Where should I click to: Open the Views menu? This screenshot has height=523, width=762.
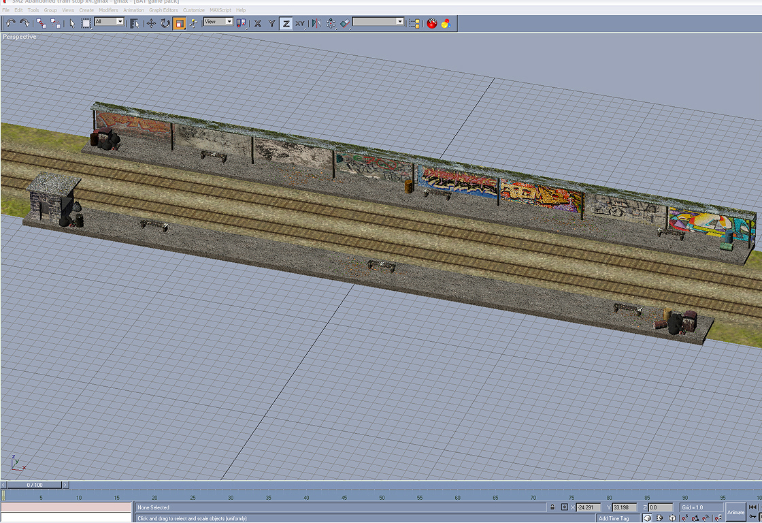[x=68, y=10]
